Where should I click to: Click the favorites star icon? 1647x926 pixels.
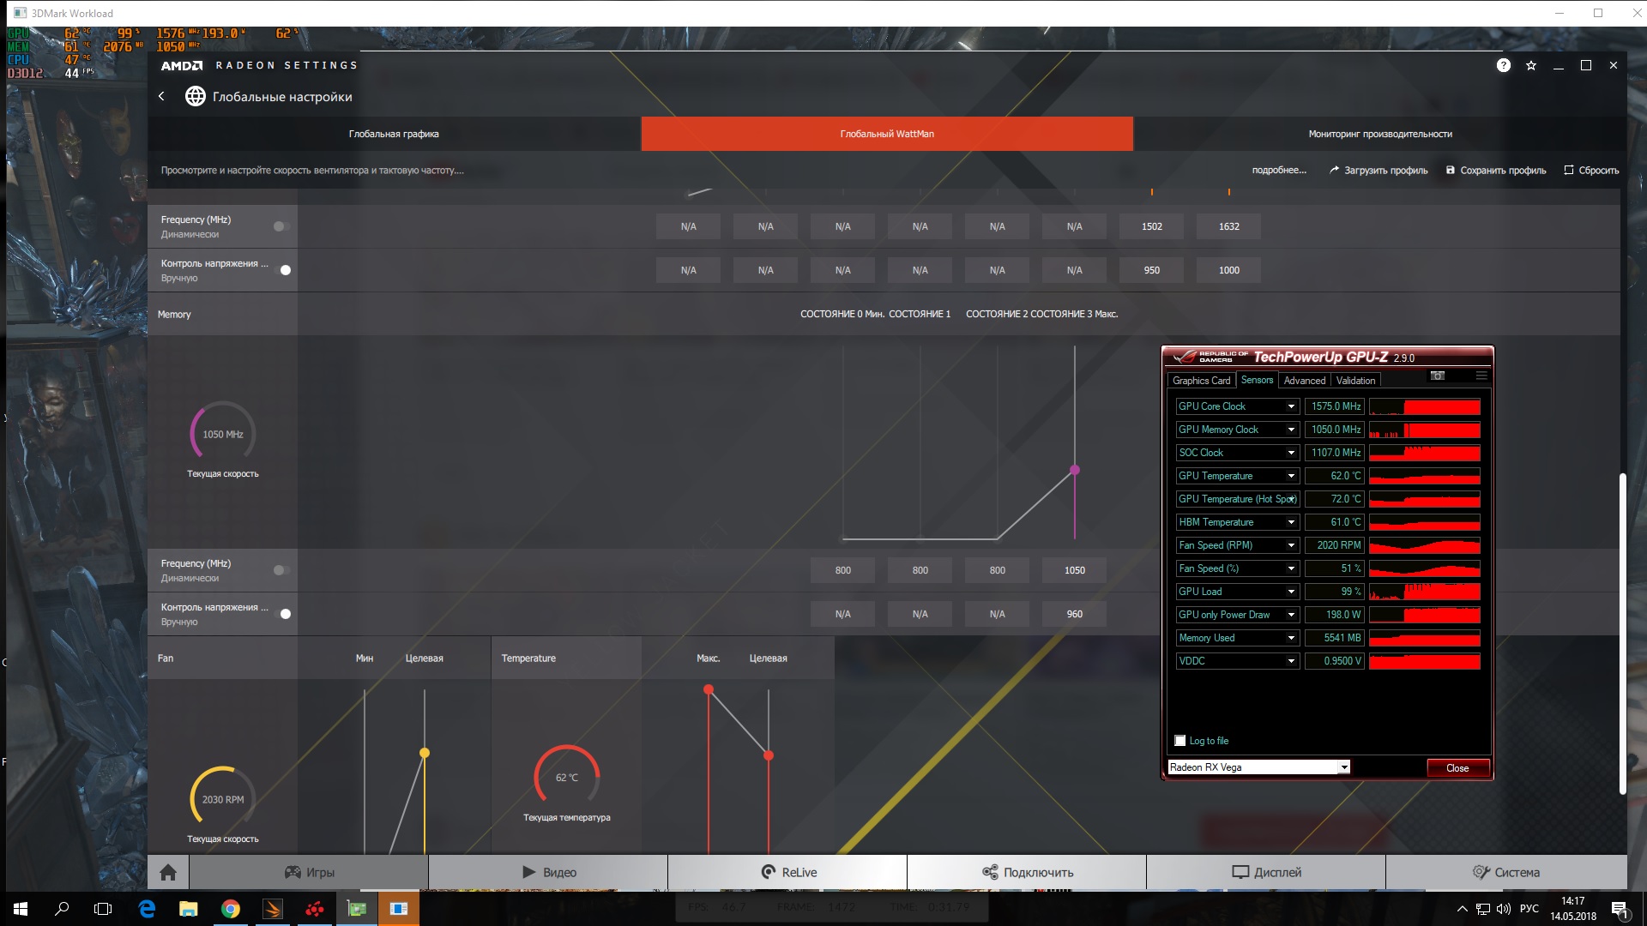tap(1530, 65)
